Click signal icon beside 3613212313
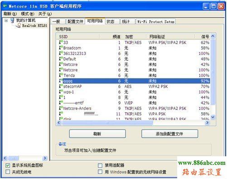227x179 pixels. 61,53
